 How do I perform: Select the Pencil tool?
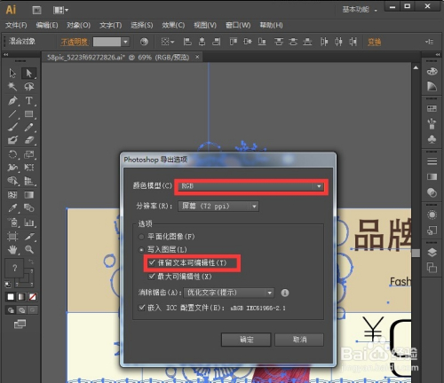(29, 127)
